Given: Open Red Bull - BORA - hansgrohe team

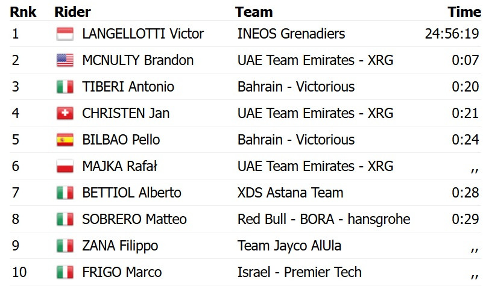Looking at the screenshot, I should point(324,219).
